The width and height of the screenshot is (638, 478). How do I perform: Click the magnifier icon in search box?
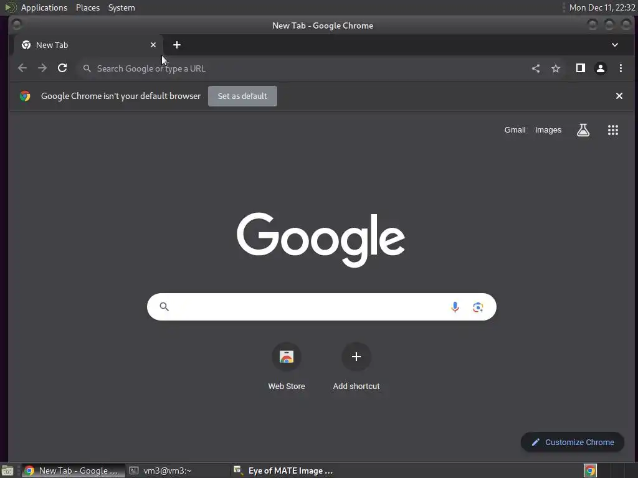(164, 306)
